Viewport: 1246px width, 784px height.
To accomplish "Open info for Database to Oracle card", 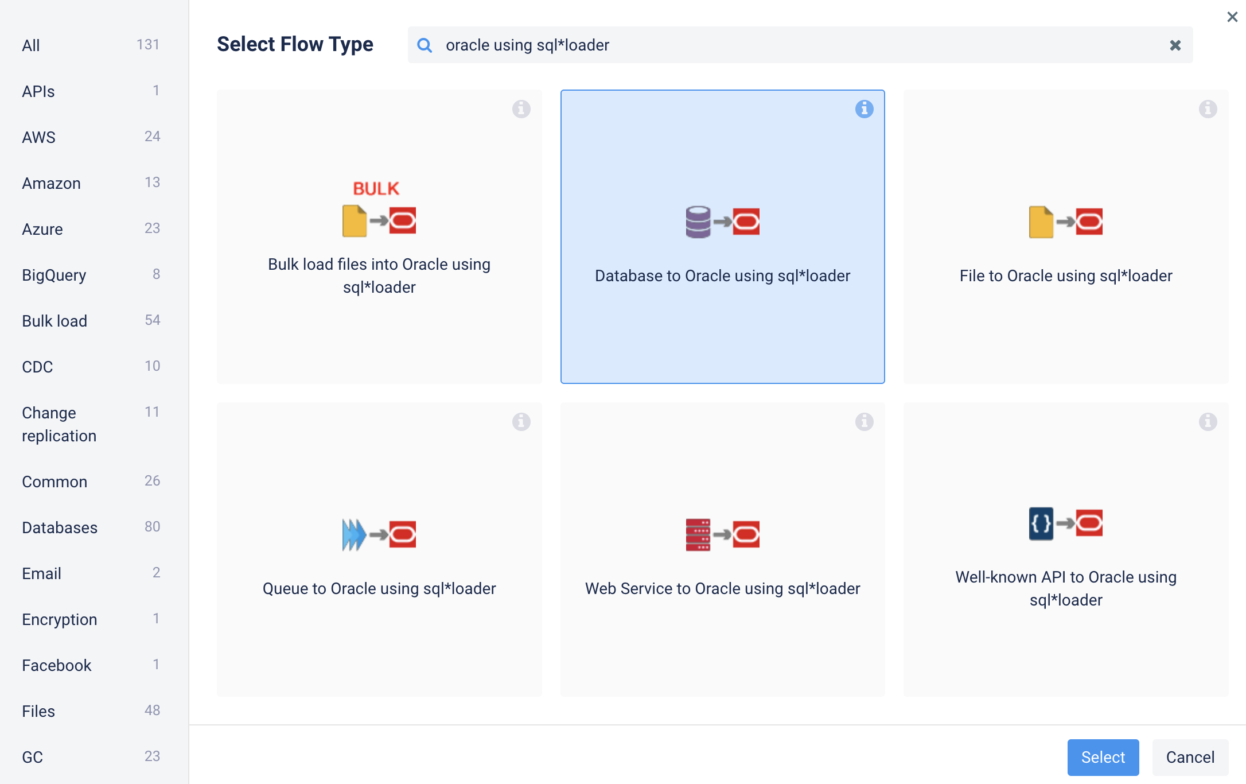I will [864, 108].
